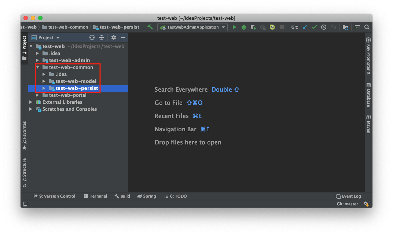Viewport: 393px width, 235px height.
Task: Open the Build tool window tab
Action: [122, 196]
